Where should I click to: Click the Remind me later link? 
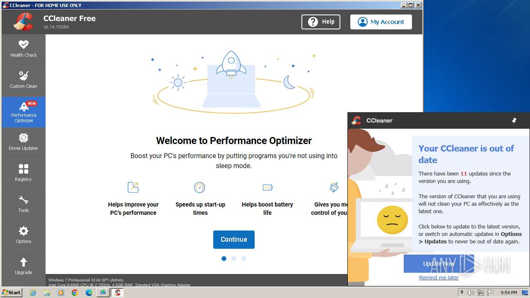[x=439, y=278]
